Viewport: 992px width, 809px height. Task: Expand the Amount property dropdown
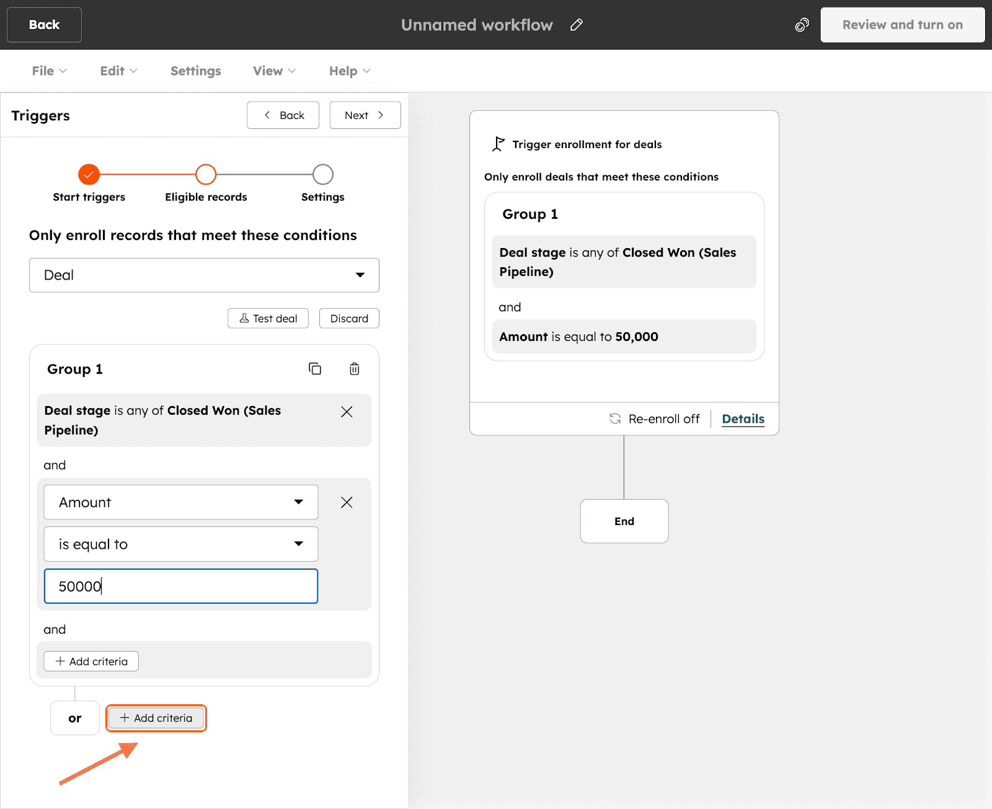pyautogui.click(x=180, y=502)
